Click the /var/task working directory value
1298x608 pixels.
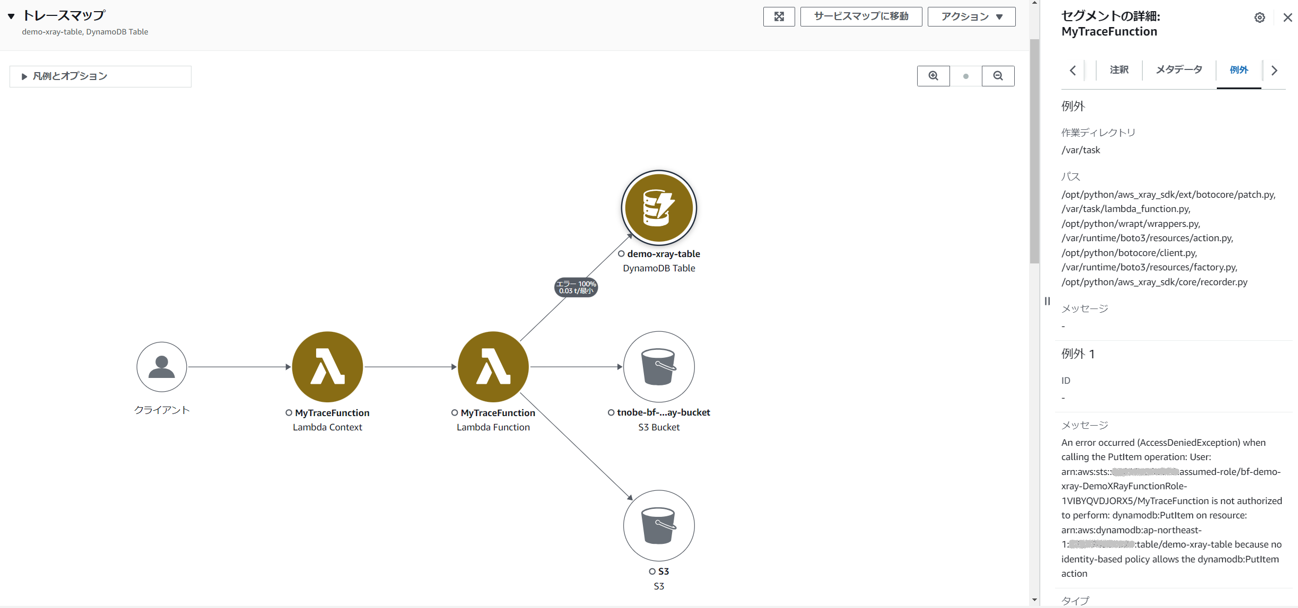click(x=1081, y=150)
